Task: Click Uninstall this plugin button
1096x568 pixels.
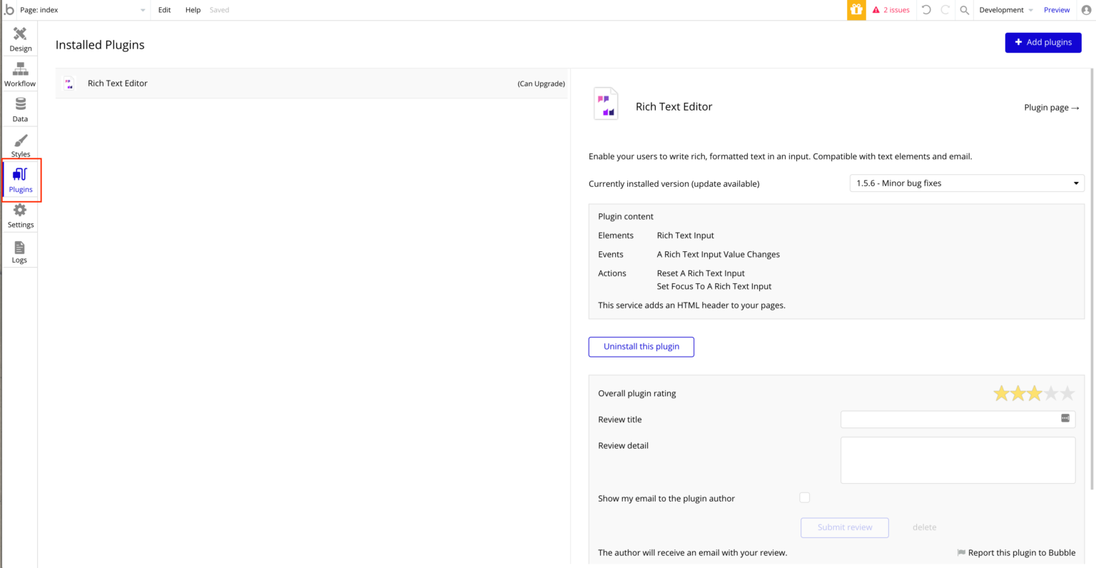Action: (x=641, y=347)
